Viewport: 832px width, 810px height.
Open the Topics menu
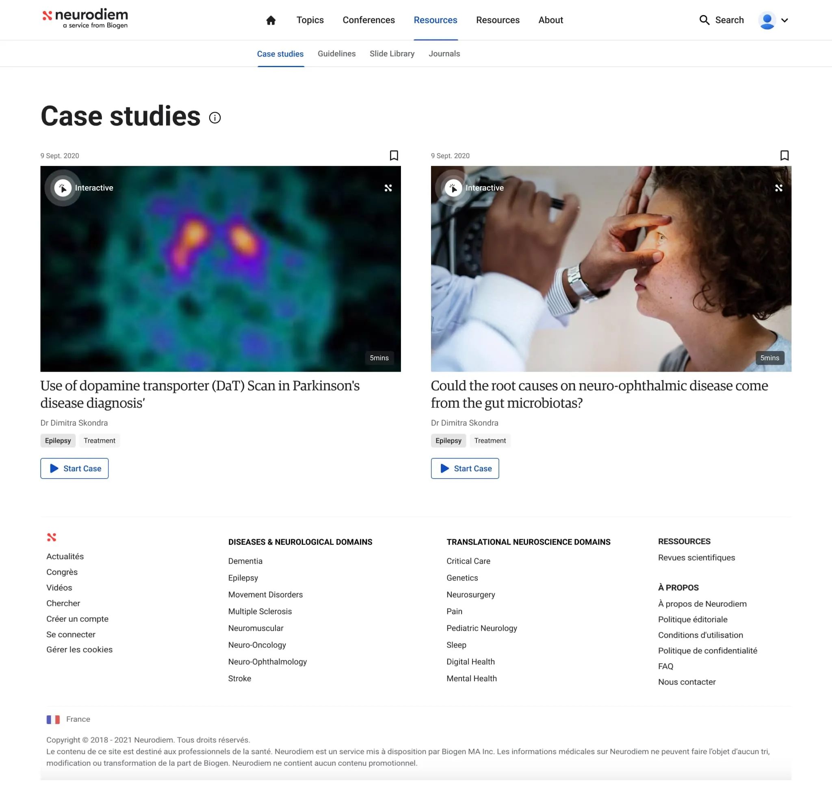click(310, 20)
